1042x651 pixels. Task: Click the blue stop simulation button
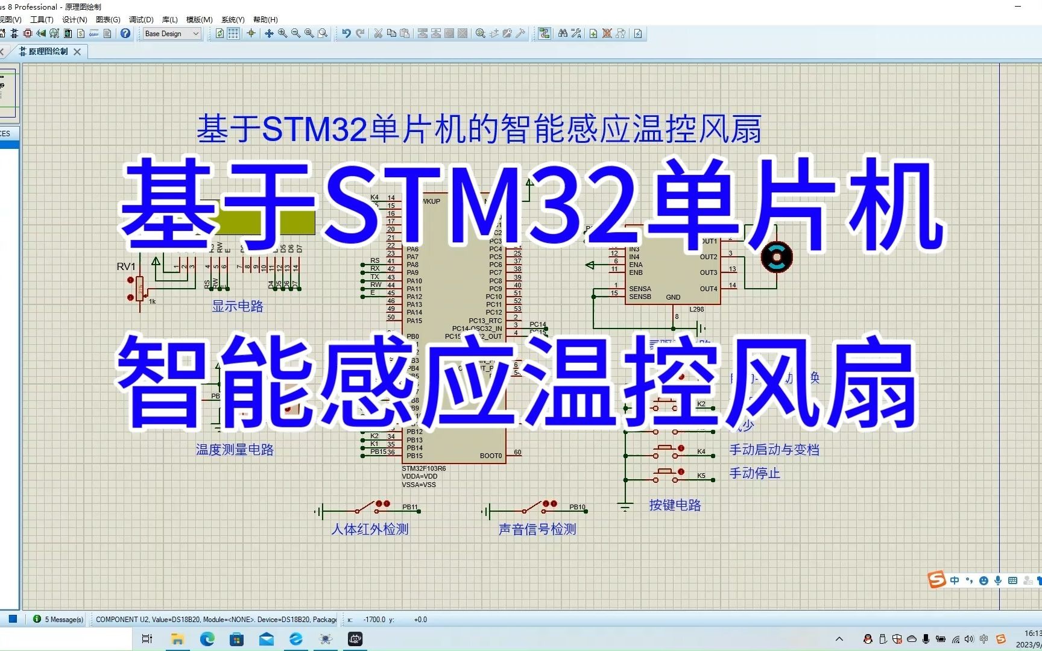pos(13,619)
